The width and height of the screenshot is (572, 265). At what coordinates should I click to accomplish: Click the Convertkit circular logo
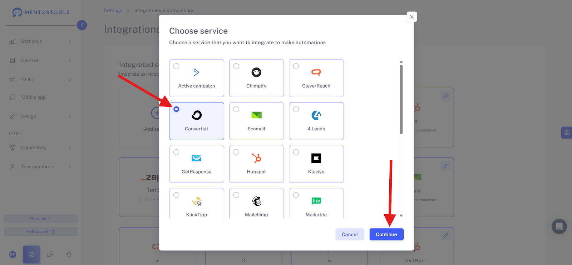pyautogui.click(x=197, y=115)
